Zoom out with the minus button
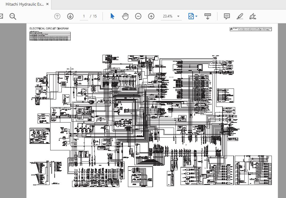 tap(138, 16)
